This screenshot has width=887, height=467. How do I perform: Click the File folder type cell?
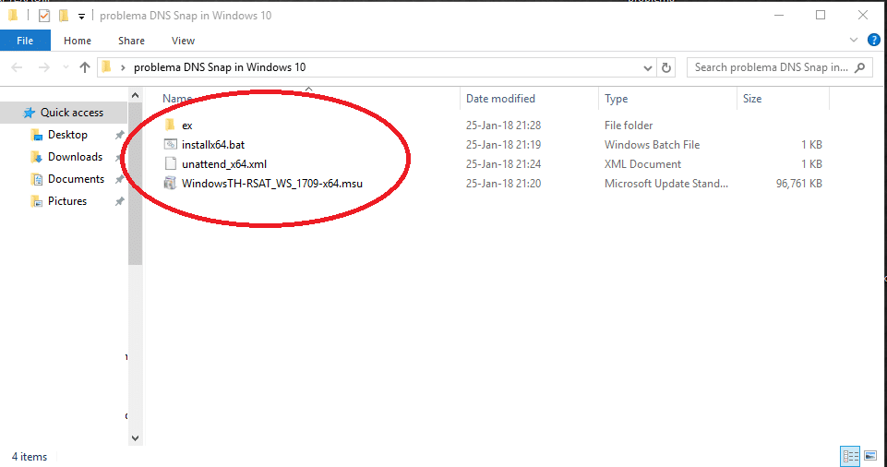pyautogui.click(x=629, y=125)
